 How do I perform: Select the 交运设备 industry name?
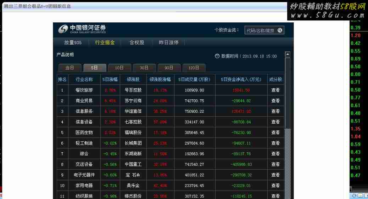(x=84, y=164)
